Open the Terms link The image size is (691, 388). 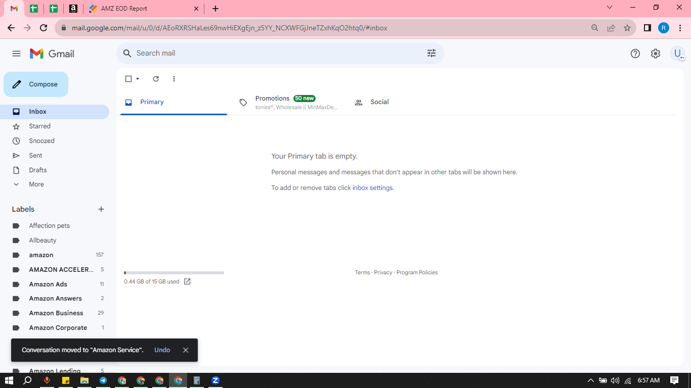tap(362, 272)
